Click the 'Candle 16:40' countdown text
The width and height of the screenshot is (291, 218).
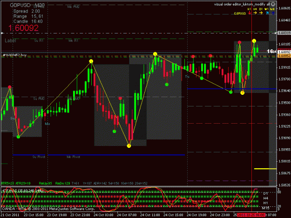point(28,21)
